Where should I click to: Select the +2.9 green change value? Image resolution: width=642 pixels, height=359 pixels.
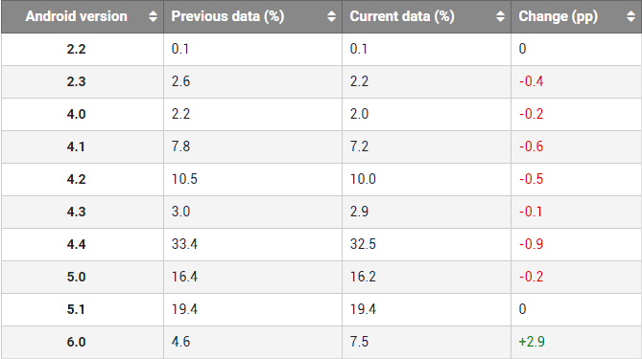coord(532,342)
